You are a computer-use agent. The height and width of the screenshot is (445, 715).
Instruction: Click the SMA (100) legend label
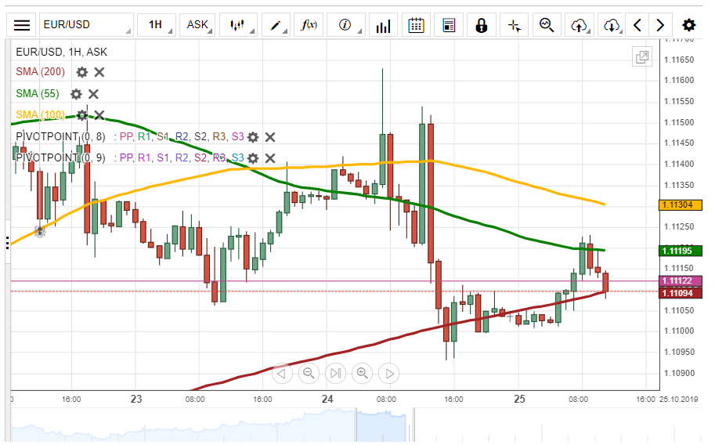pyautogui.click(x=40, y=114)
